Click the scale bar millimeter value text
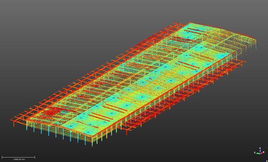Screen dimensions: 268x162 pos(19,159)
